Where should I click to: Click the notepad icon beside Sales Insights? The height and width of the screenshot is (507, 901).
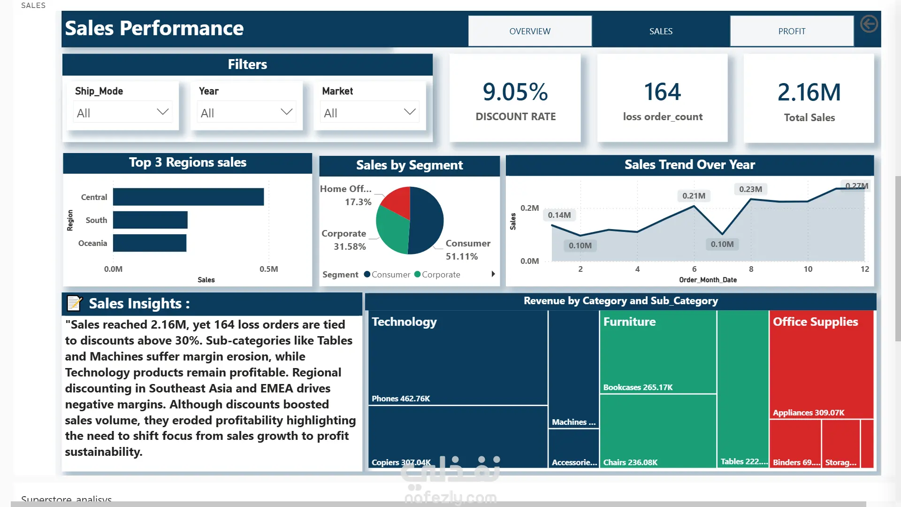point(74,303)
